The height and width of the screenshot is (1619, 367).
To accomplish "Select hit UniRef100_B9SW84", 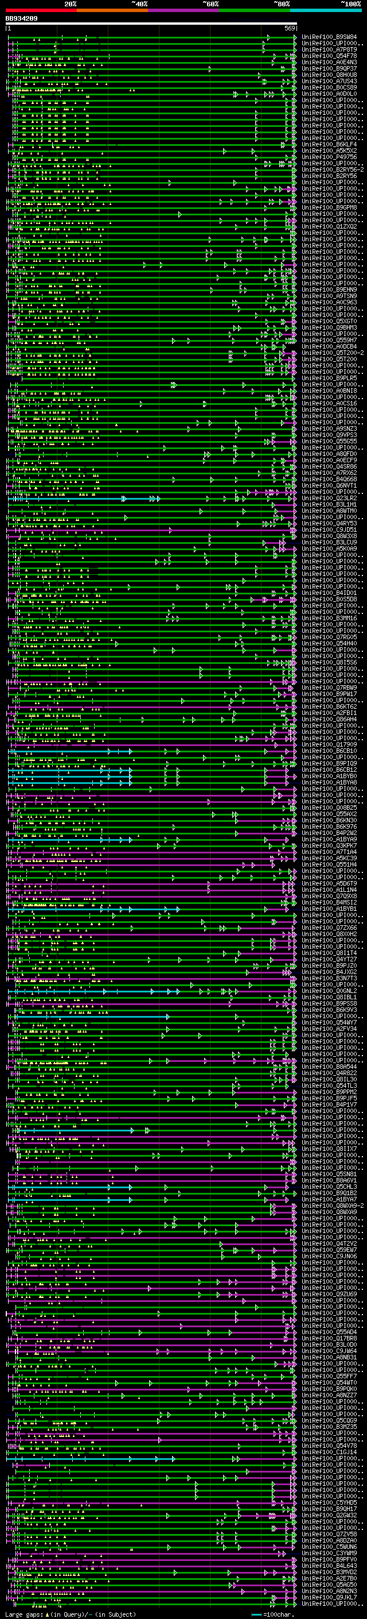I will 329,37.
